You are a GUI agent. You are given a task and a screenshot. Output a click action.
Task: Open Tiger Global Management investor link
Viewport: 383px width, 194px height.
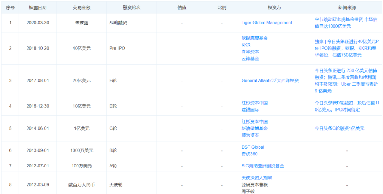point(267,23)
